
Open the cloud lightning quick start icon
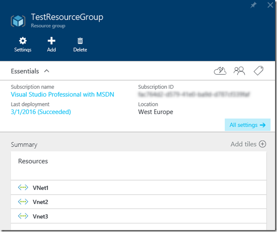pyautogui.click(x=220, y=71)
